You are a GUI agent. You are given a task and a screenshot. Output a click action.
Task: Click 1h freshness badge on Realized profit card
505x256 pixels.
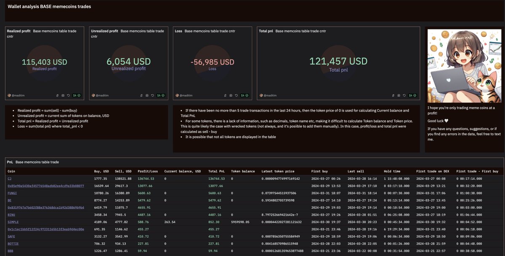click(77, 95)
